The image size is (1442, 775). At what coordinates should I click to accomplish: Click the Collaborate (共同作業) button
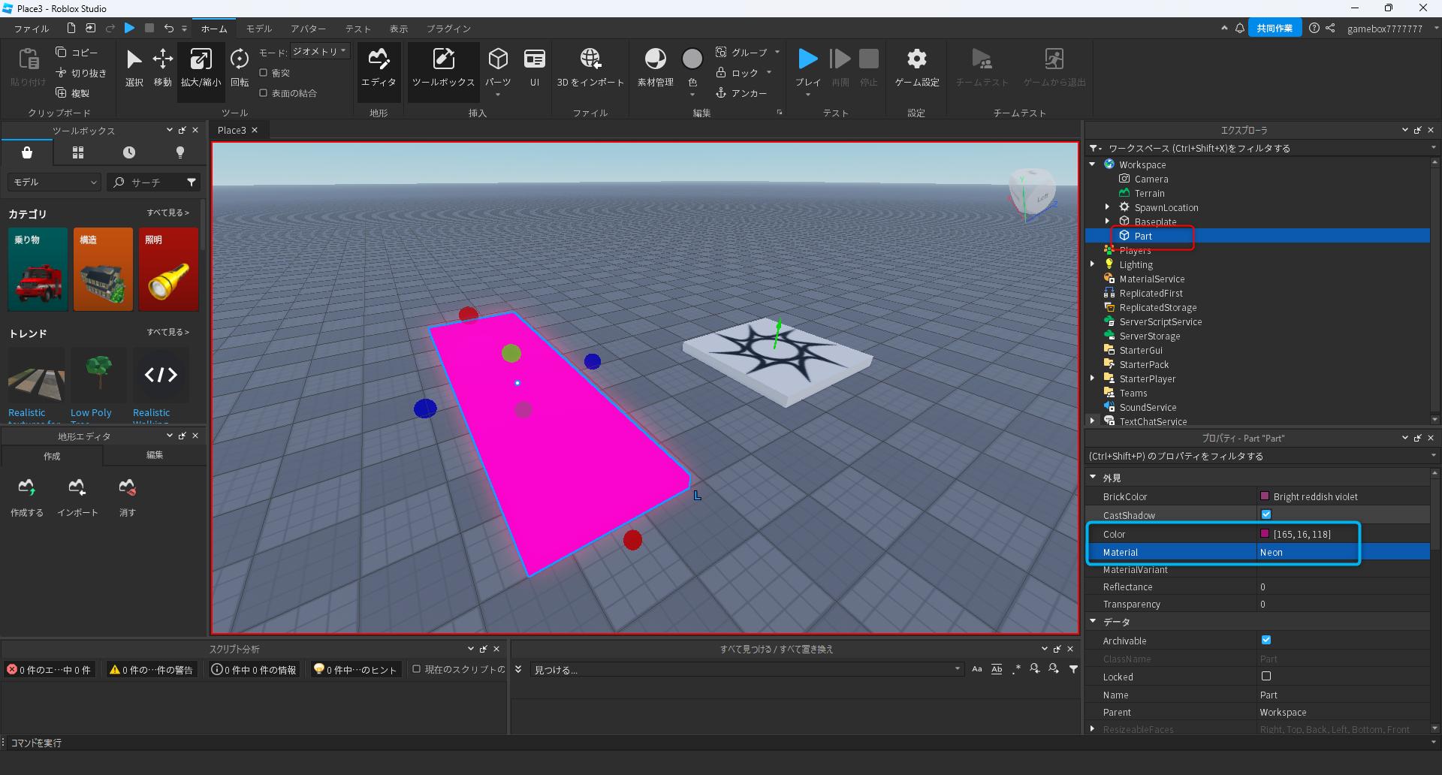coord(1275,29)
